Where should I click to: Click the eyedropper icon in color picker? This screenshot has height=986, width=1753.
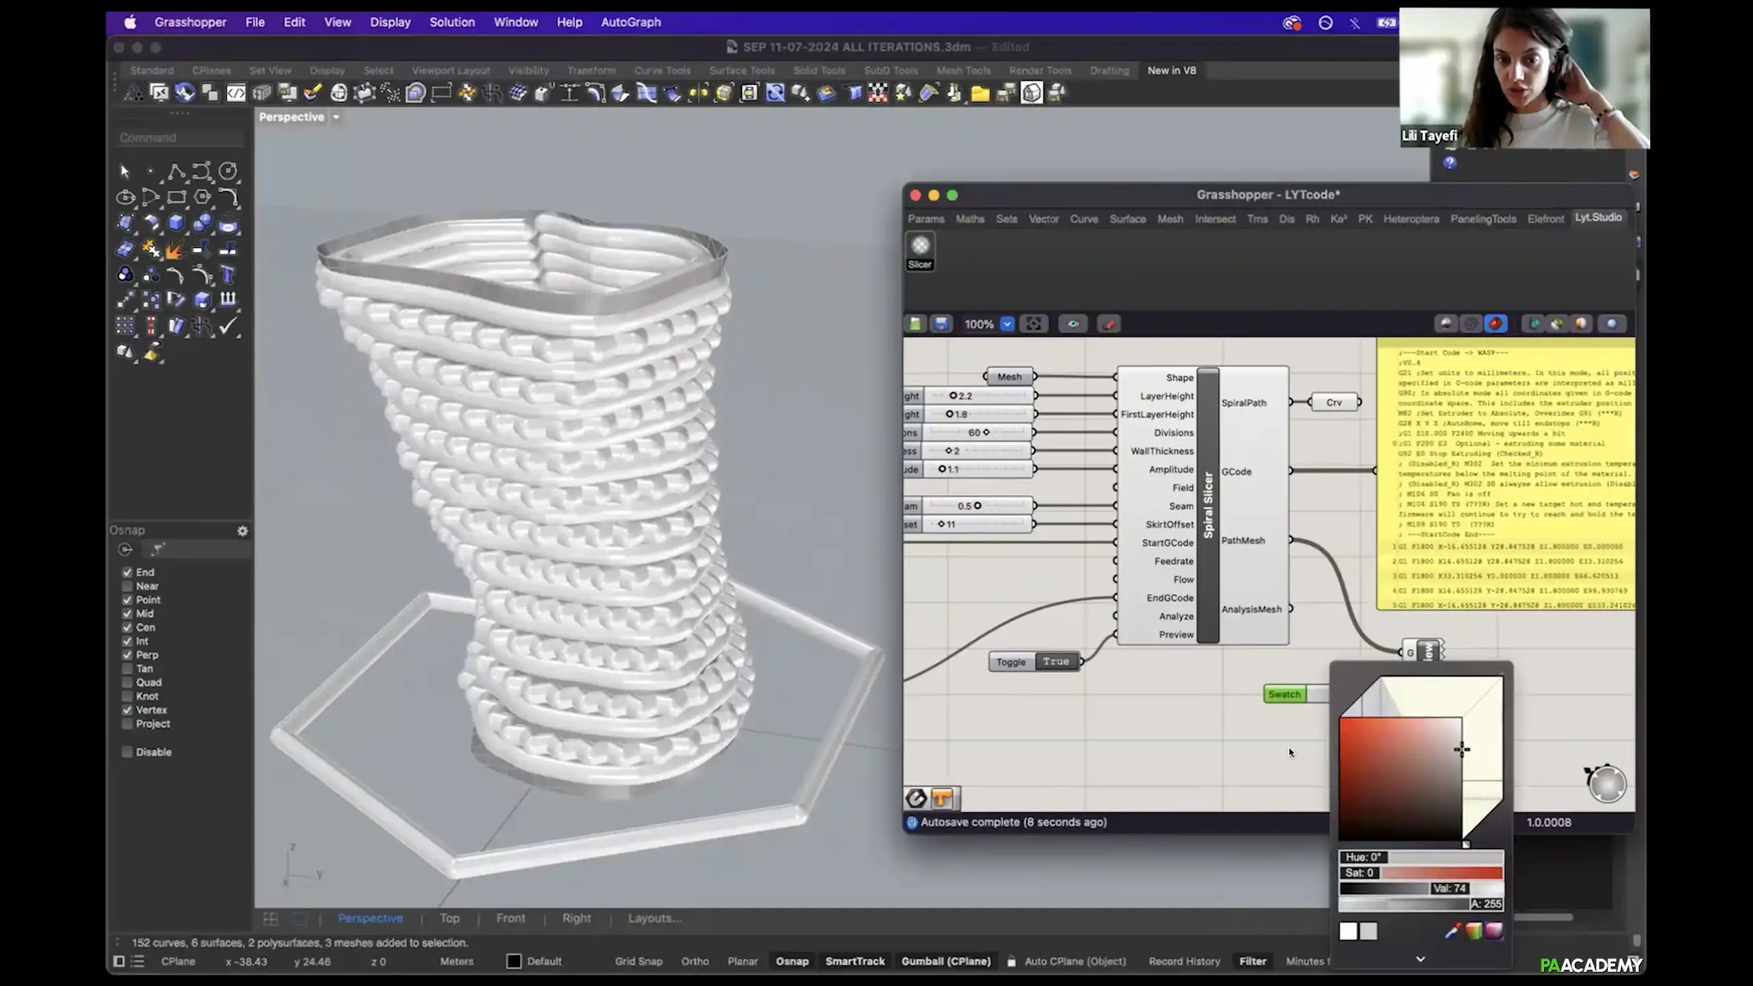tap(1452, 931)
